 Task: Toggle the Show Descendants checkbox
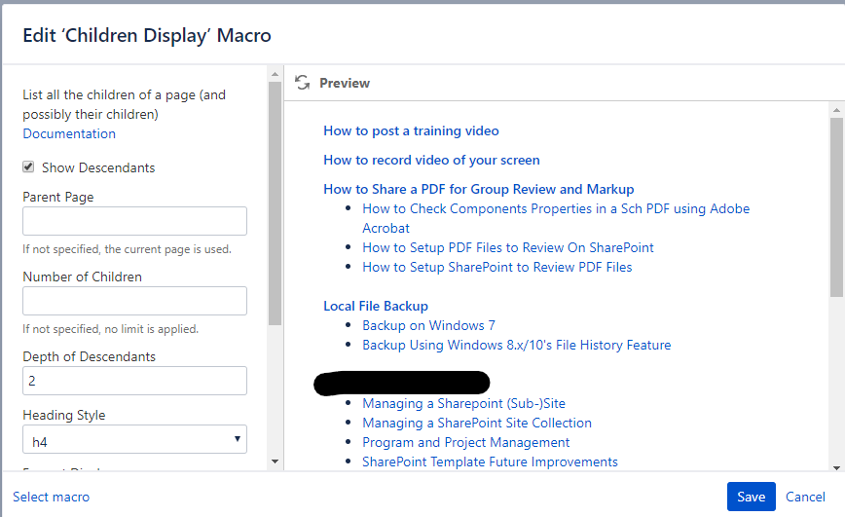(29, 167)
